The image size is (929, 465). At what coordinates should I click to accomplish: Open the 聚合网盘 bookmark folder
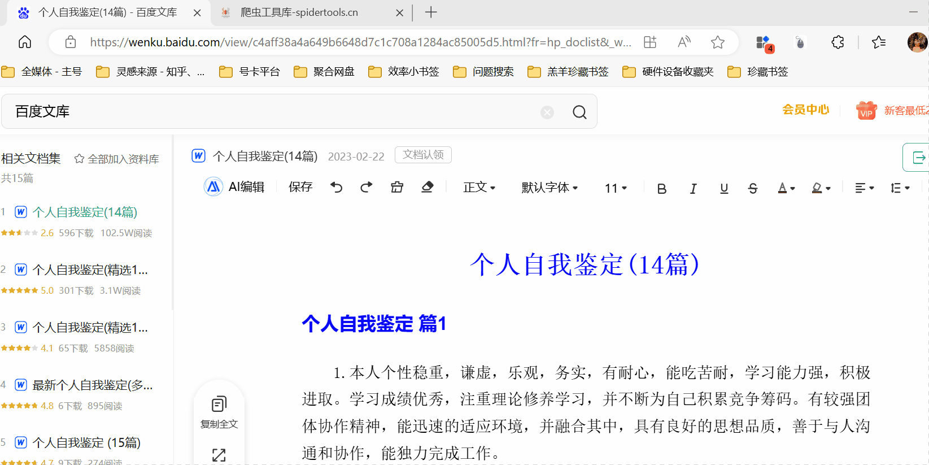coord(324,72)
